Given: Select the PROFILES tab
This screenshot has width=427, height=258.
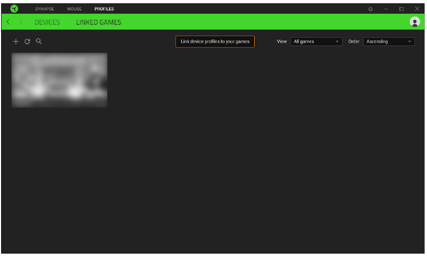Looking at the screenshot, I should point(104,9).
